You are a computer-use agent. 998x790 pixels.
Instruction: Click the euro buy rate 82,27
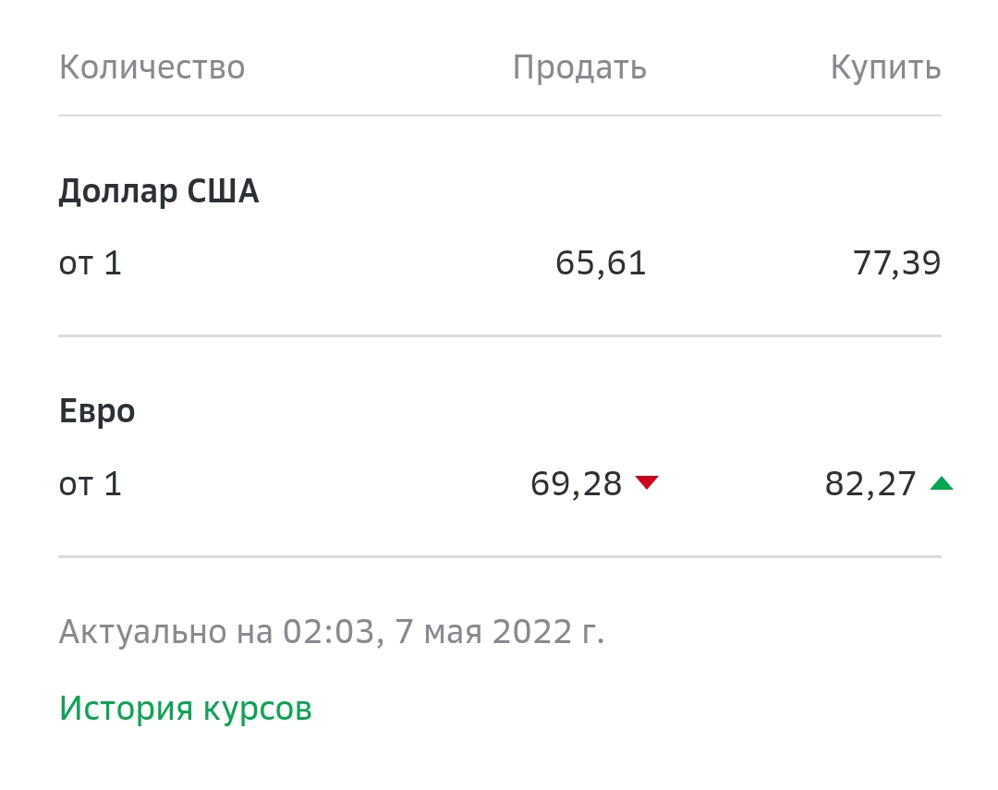coord(870,484)
